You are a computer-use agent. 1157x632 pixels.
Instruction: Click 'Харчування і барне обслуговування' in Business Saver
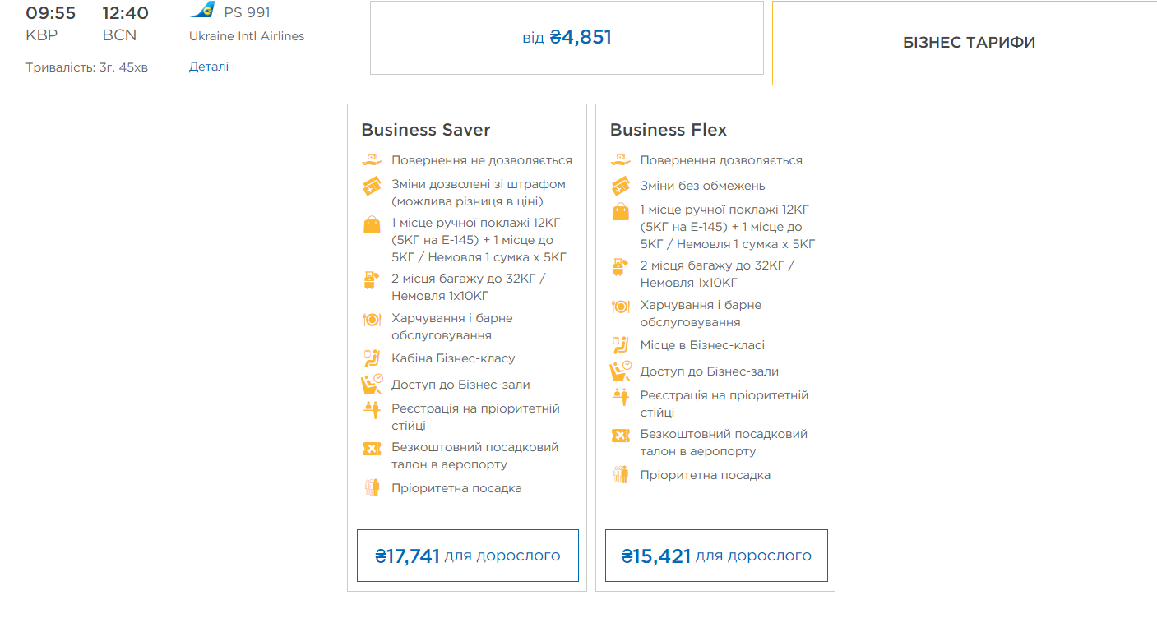coord(452,326)
